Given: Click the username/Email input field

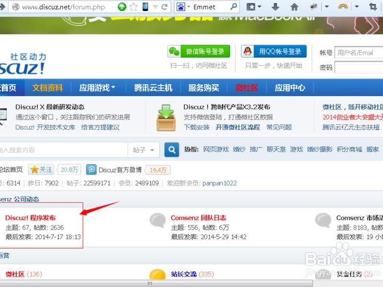Looking at the screenshot, I should coord(359,53).
